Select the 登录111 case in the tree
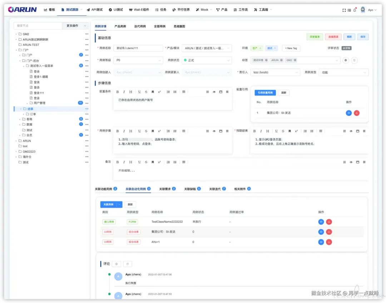This screenshot has height=303, width=386. [39, 93]
